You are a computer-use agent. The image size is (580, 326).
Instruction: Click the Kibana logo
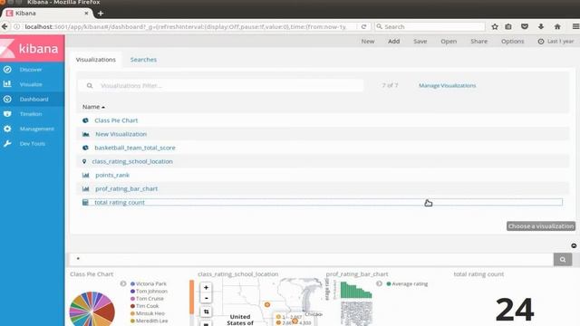[32, 48]
